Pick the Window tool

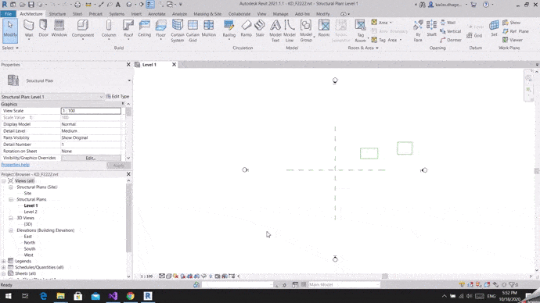click(59, 29)
